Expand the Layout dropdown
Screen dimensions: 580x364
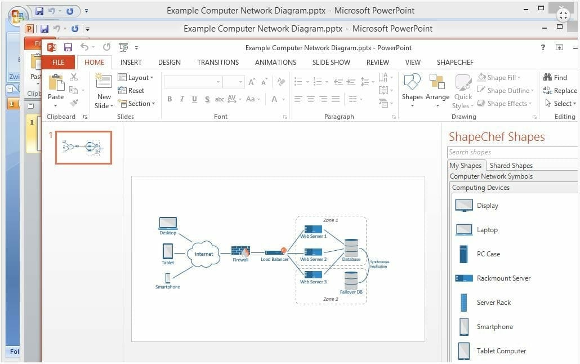(136, 78)
